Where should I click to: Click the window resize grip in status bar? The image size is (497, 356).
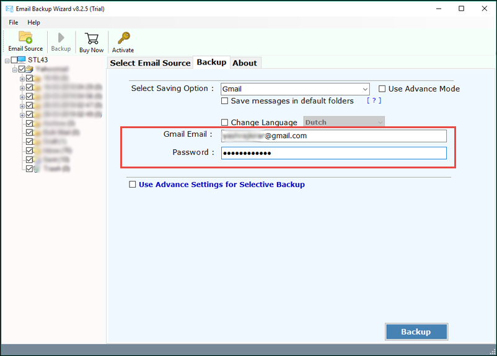492,351
